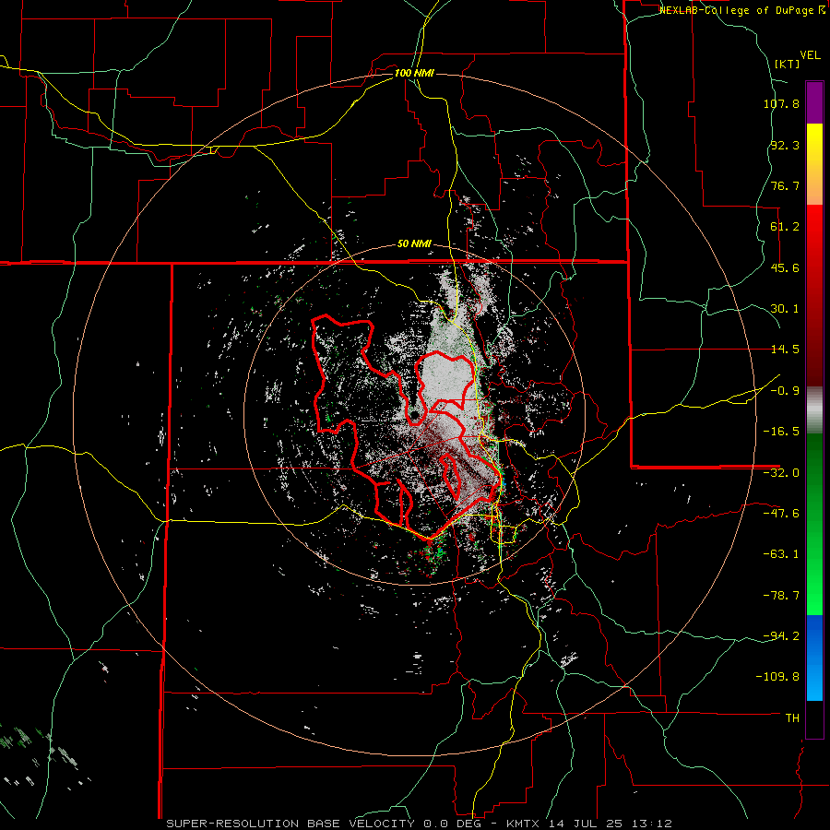Image resolution: width=830 pixels, height=830 pixels.
Task: Click the 61.2 velocity scale value
Action: tap(785, 227)
